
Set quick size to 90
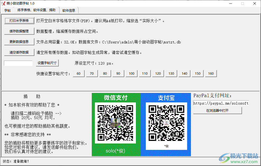tap(118, 74)
